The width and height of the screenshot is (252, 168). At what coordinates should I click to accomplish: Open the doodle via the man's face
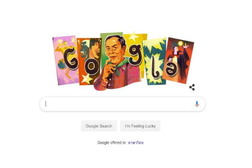pyautogui.click(x=114, y=50)
